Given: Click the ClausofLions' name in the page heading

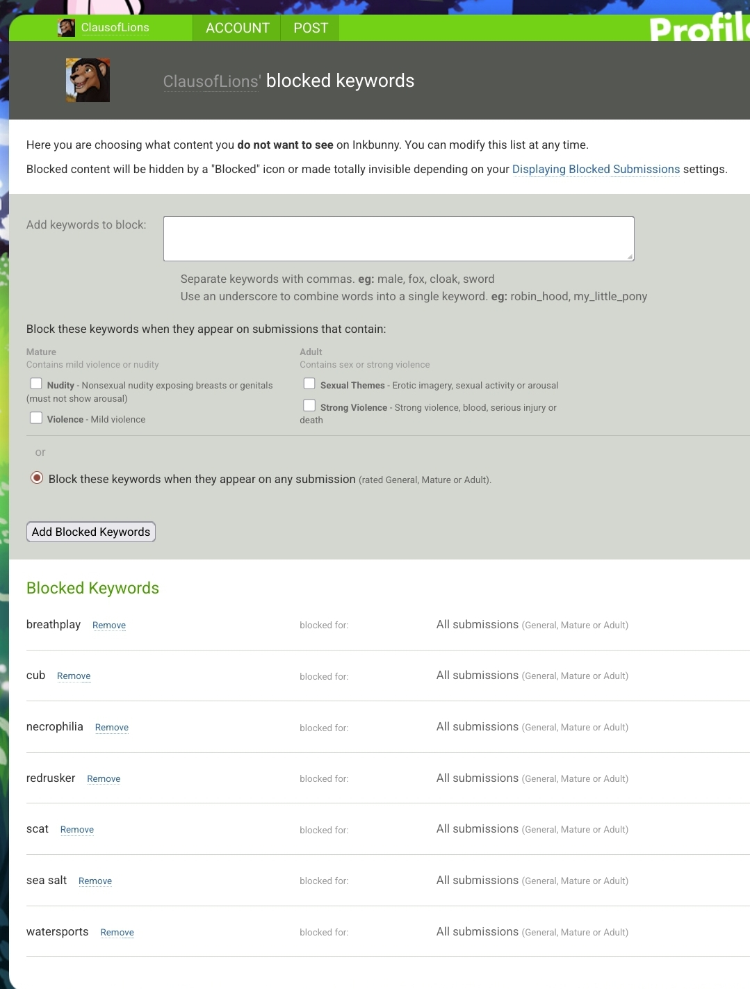Looking at the screenshot, I should pos(212,81).
